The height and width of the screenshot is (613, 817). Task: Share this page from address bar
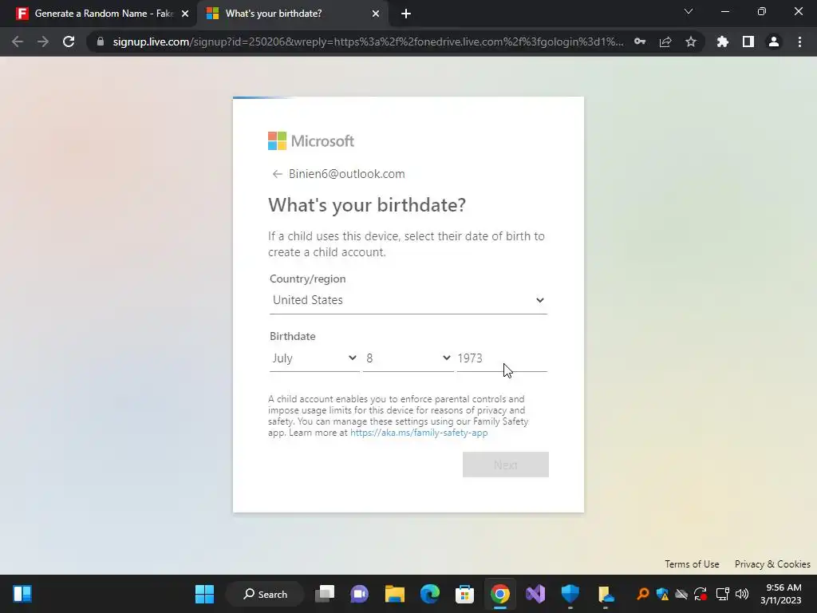(665, 42)
